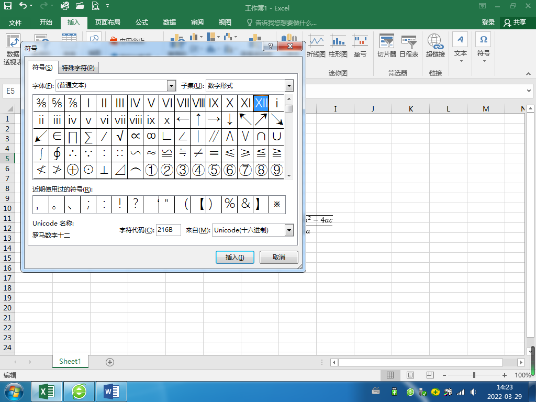Click the Save icon in quick access toolbar
Image resolution: width=536 pixels, height=402 pixels.
(8, 6)
